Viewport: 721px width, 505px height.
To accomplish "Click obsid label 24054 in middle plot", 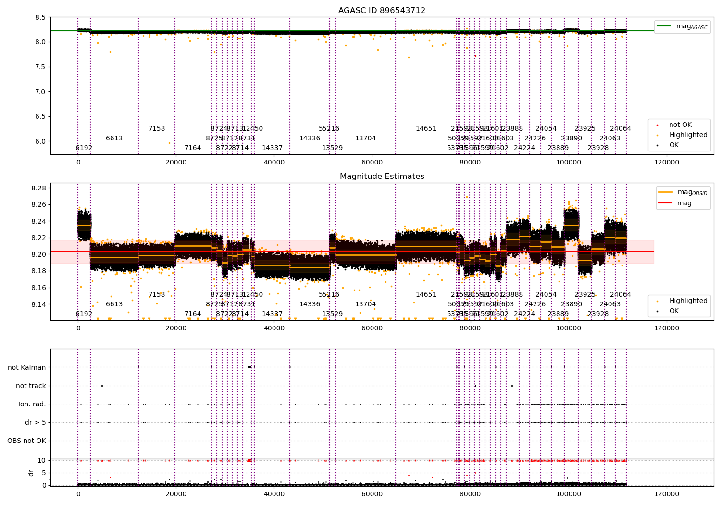I will click(x=546, y=295).
